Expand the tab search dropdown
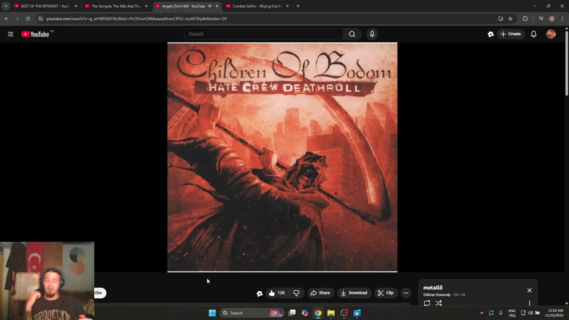This screenshot has width=569, height=320. [6, 6]
